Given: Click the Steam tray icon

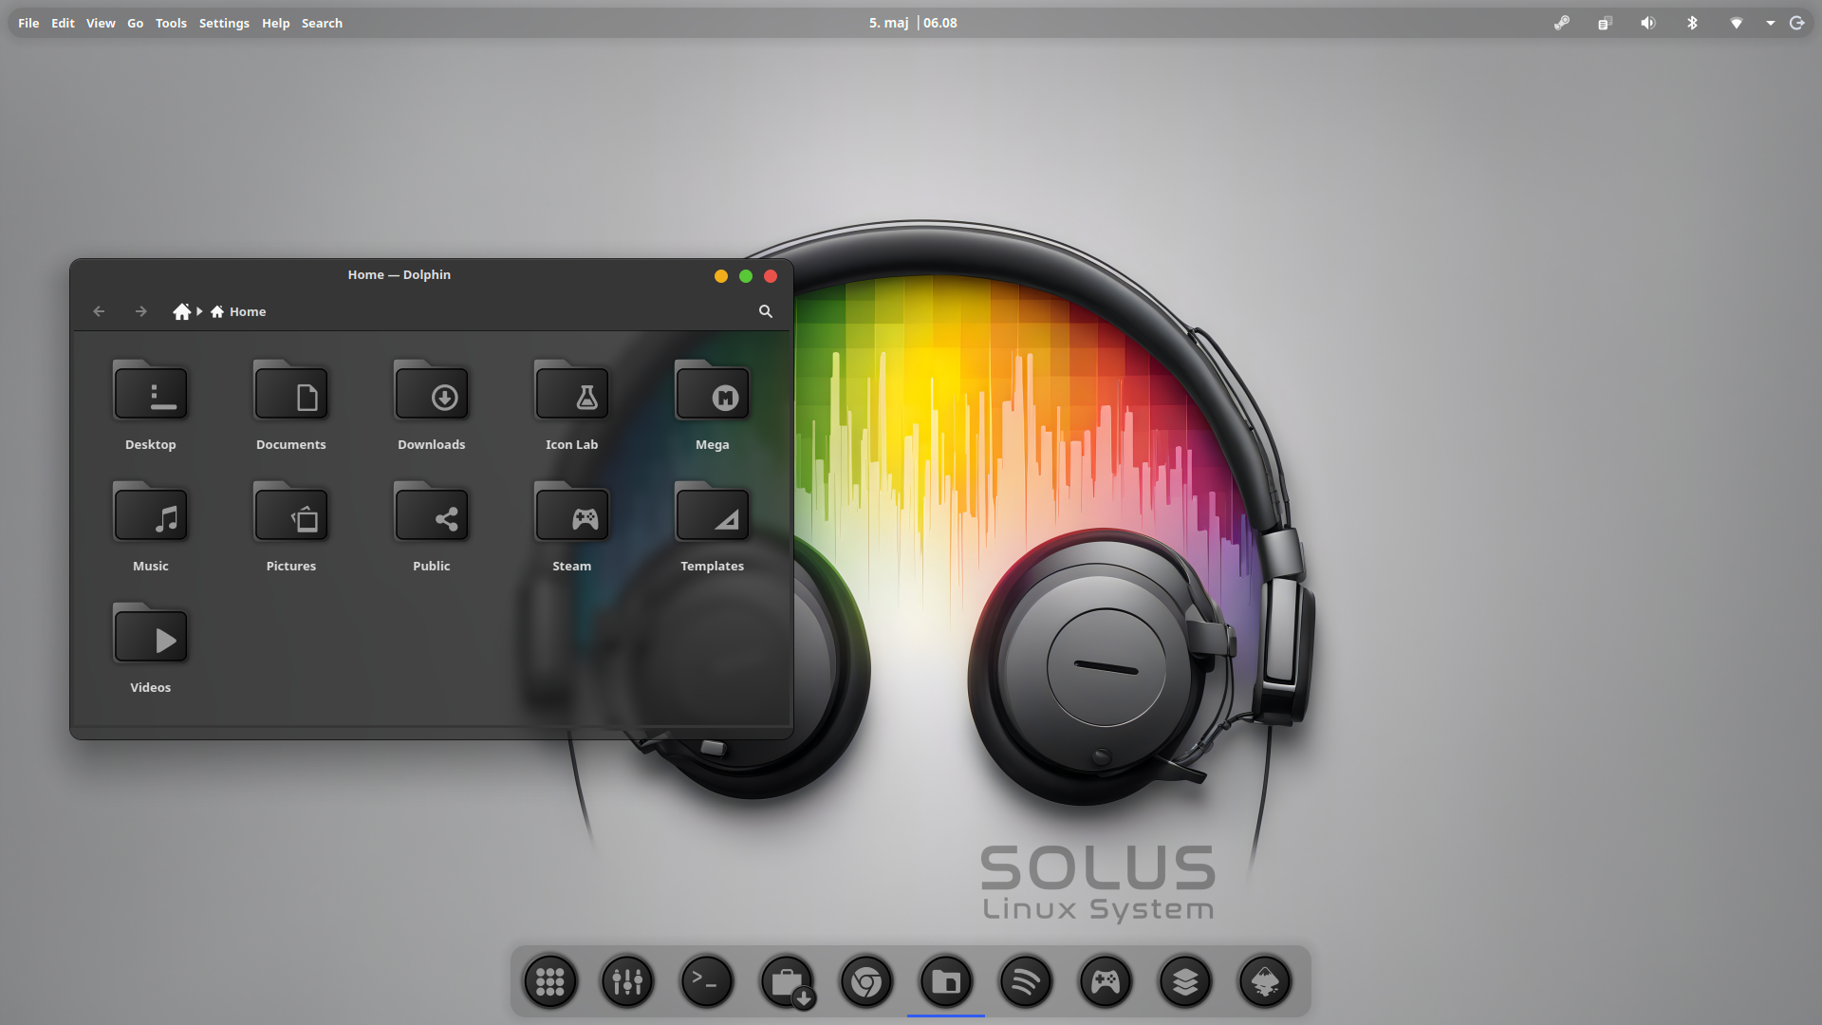Looking at the screenshot, I should click(x=1561, y=23).
